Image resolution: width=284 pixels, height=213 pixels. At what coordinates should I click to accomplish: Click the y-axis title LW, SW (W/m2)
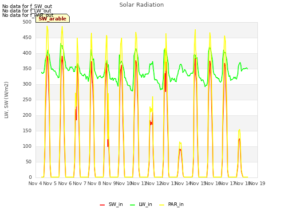(x=6, y=100)
